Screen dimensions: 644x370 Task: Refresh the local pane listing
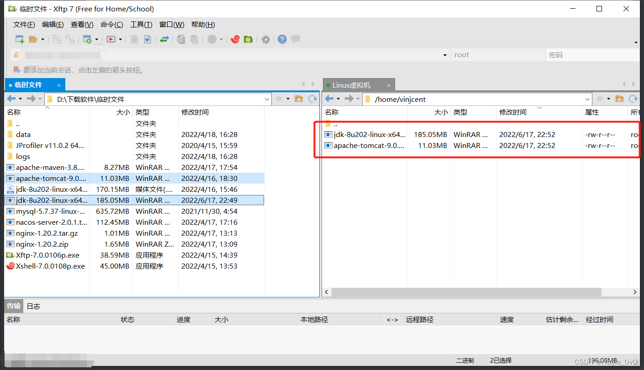coord(312,99)
